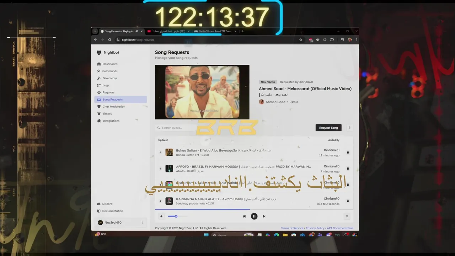Mute the Song Requests tab audio icon
The image size is (455, 256).
(137, 31)
